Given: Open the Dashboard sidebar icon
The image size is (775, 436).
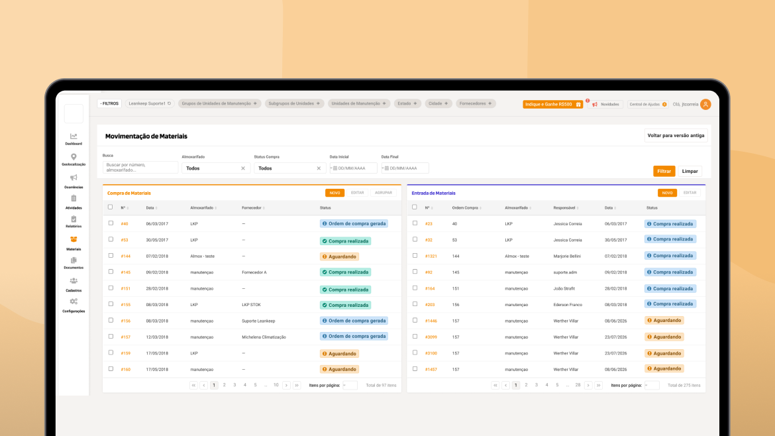Looking at the screenshot, I should (x=74, y=136).
